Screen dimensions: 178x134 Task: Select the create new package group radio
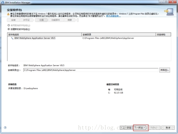click(x=9, y=29)
